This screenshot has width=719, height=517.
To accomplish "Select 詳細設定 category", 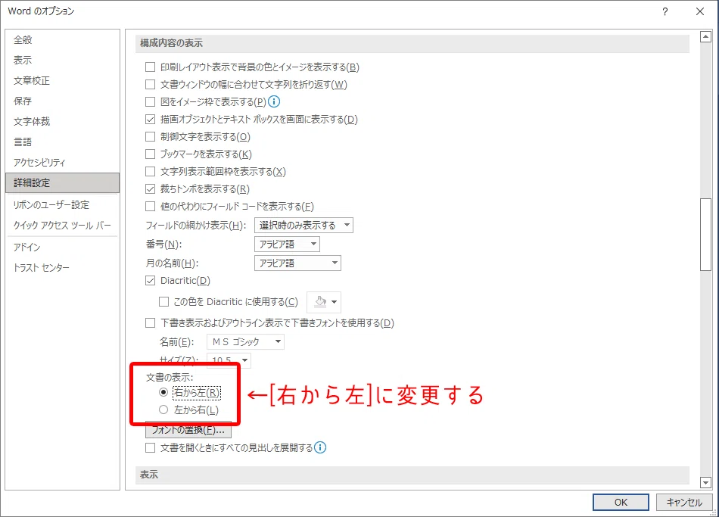I will (x=62, y=182).
